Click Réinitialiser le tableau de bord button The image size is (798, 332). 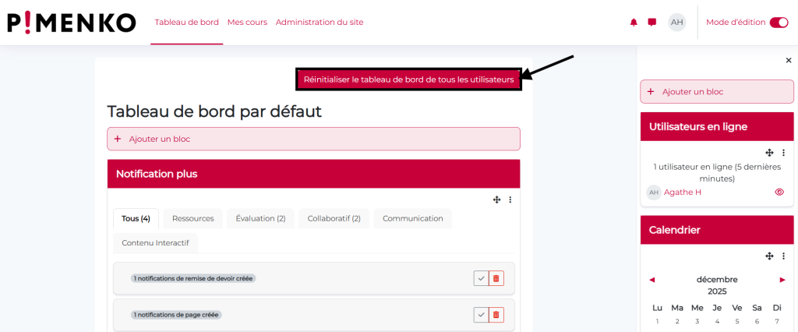408,79
